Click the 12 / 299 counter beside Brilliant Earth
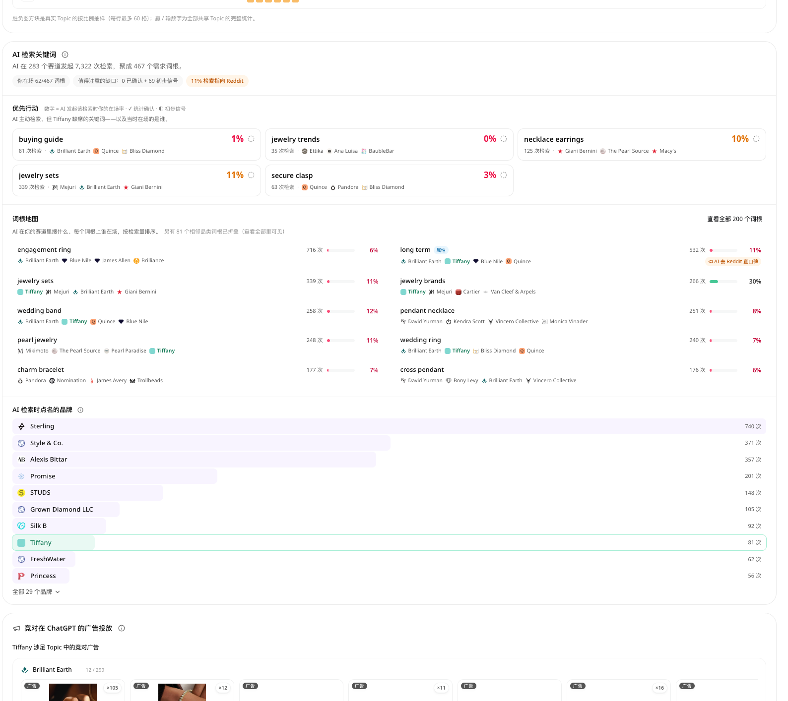 [x=95, y=670]
